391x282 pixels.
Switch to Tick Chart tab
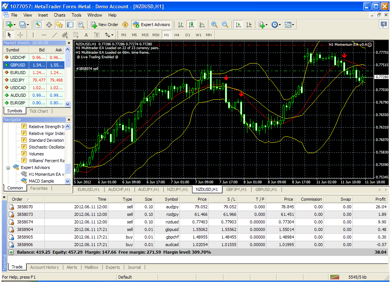click(x=39, y=111)
